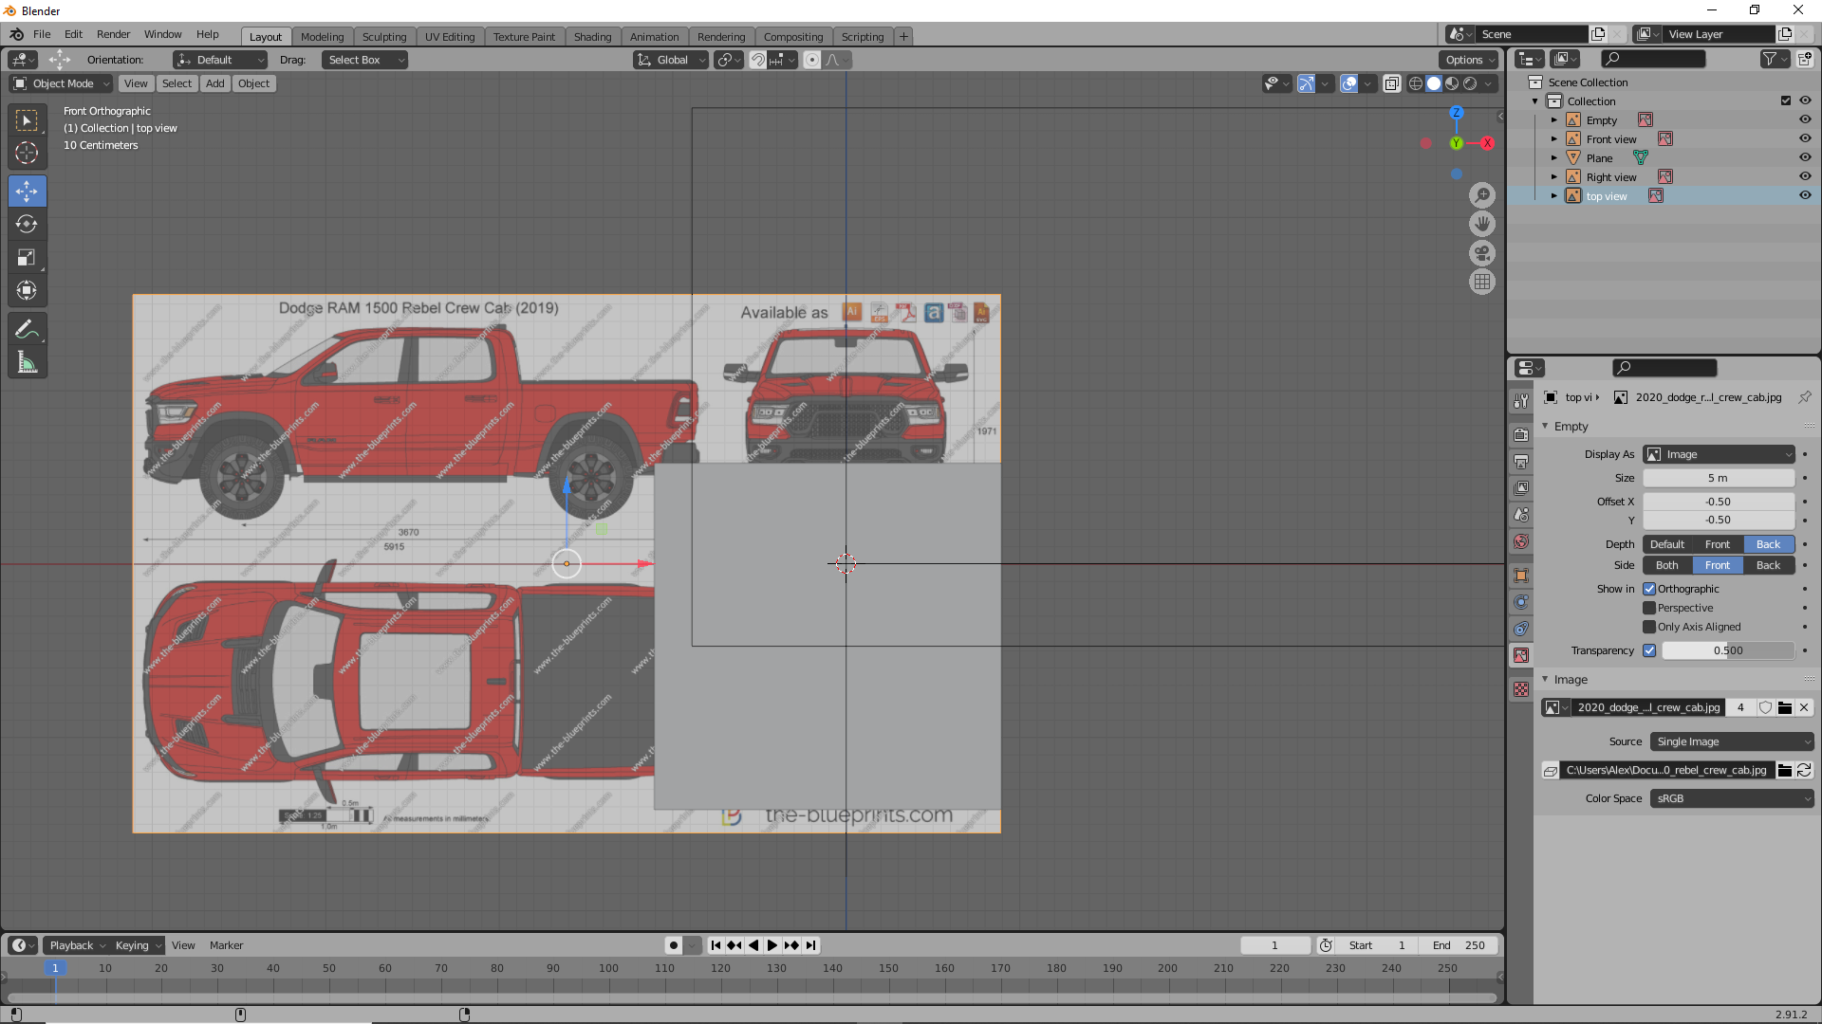Select the Scale tool
The image size is (1822, 1024).
tap(27, 257)
